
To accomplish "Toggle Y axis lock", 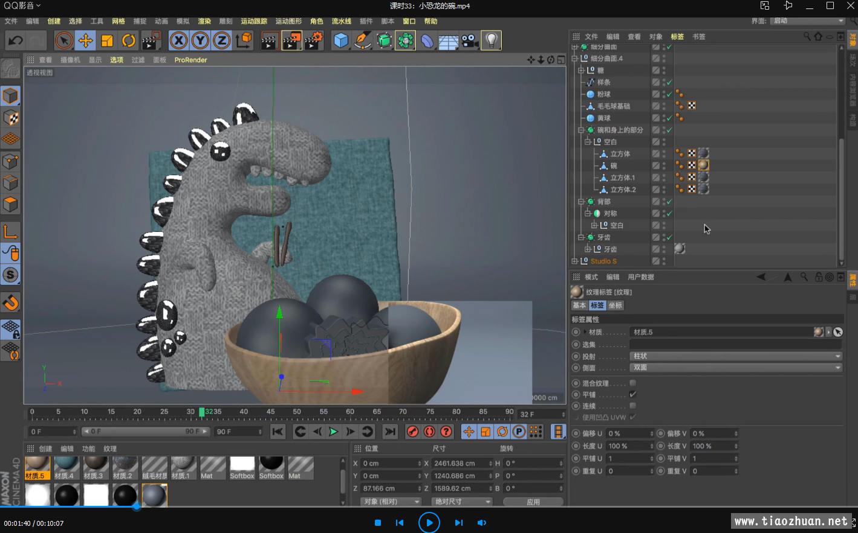I will [x=200, y=40].
